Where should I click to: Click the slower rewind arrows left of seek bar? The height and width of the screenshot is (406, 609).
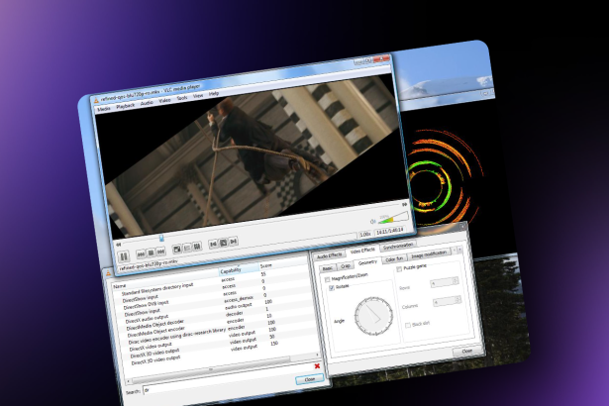[119, 245]
